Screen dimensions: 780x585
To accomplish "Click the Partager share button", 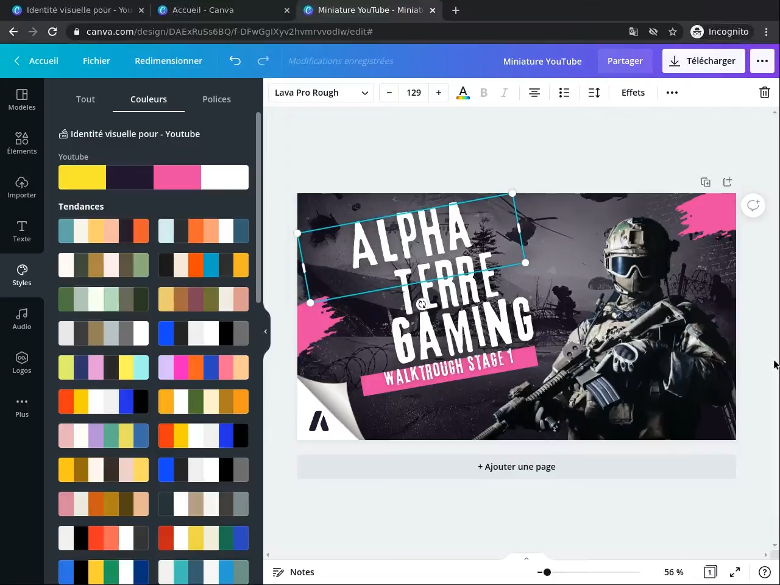I will pos(625,61).
